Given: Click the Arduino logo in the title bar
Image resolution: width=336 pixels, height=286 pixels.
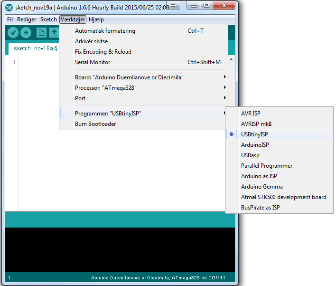Looking at the screenshot, I should pyautogui.click(x=9, y=7).
